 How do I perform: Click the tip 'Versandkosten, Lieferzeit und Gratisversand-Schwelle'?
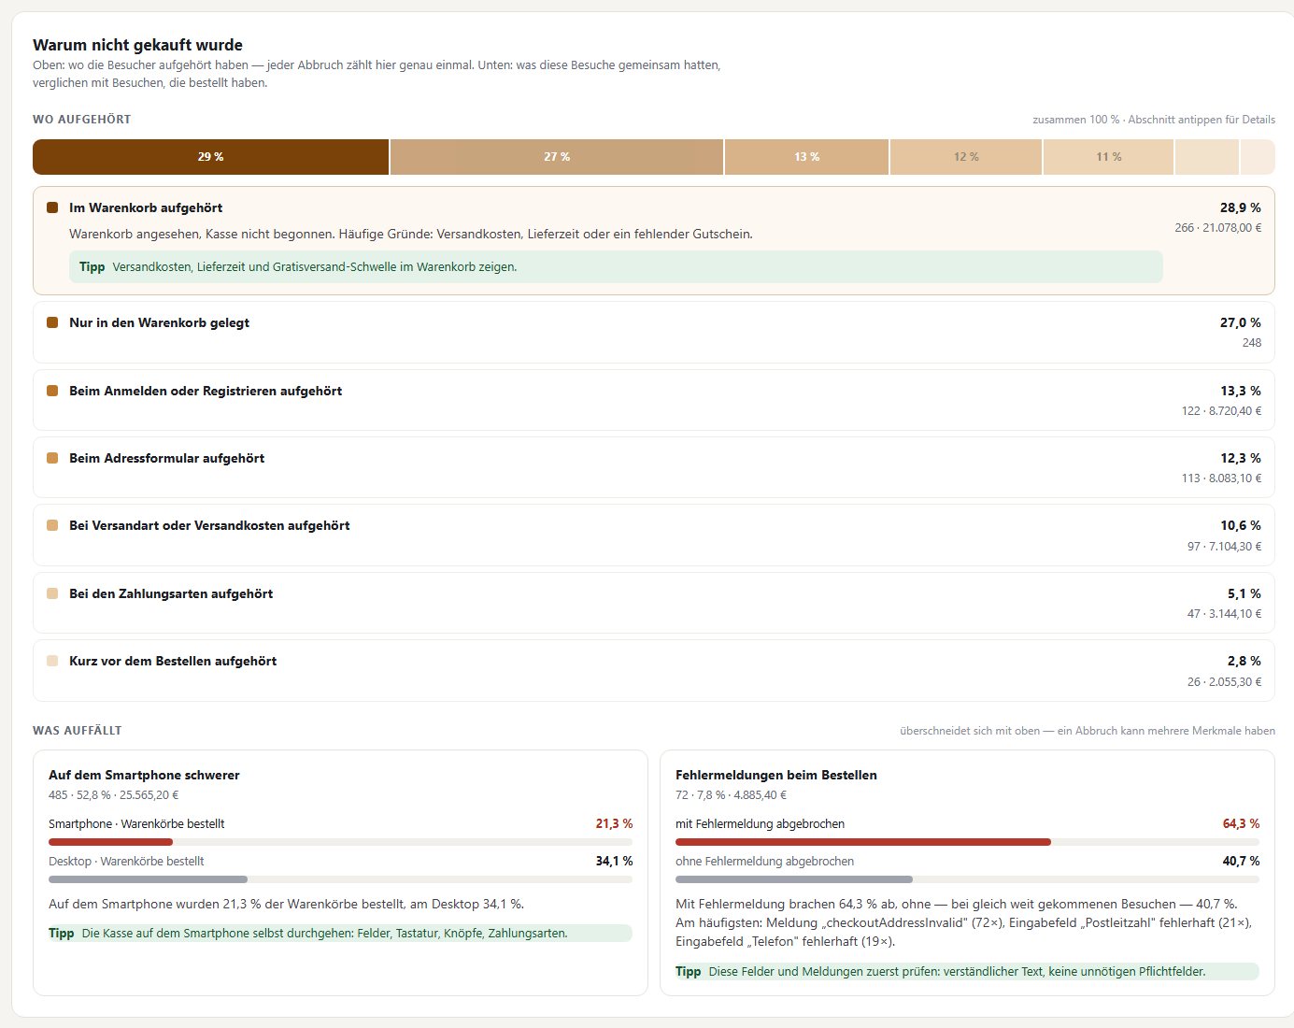(x=616, y=266)
